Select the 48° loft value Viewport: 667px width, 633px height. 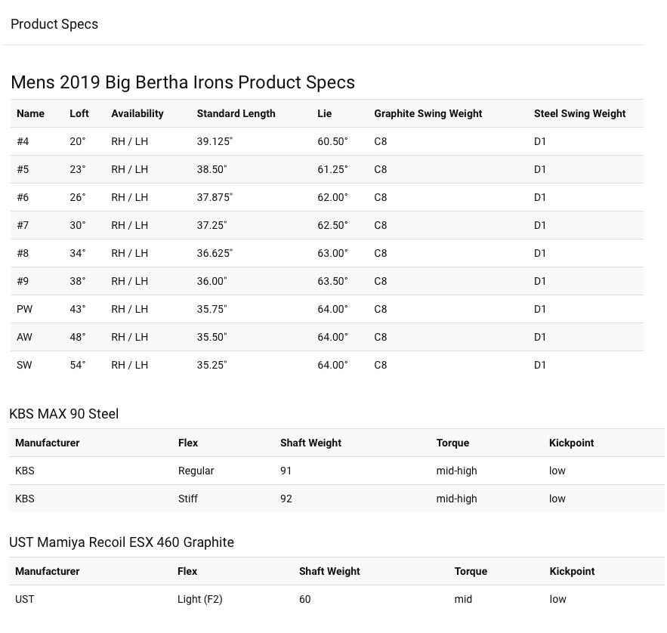(x=77, y=337)
